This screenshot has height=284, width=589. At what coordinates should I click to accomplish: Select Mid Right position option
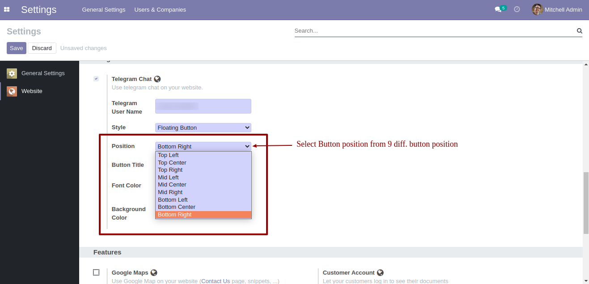click(203, 192)
